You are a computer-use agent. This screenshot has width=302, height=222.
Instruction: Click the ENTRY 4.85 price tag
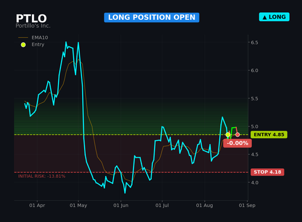click(269, 134)
